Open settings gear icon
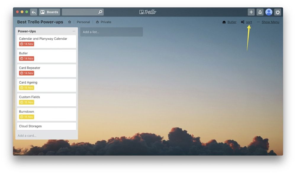296x174 pixels. [x=278, y=12]
